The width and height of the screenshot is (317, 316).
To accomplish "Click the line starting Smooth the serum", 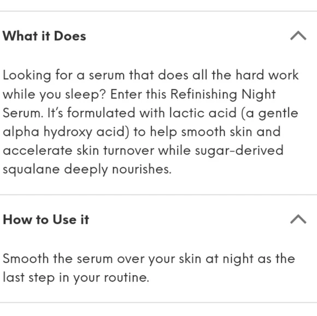I will [149, 259].
